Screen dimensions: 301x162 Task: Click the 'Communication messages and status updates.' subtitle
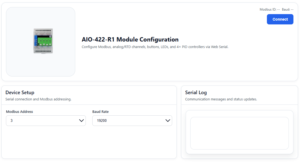click(x=221, y=99)
